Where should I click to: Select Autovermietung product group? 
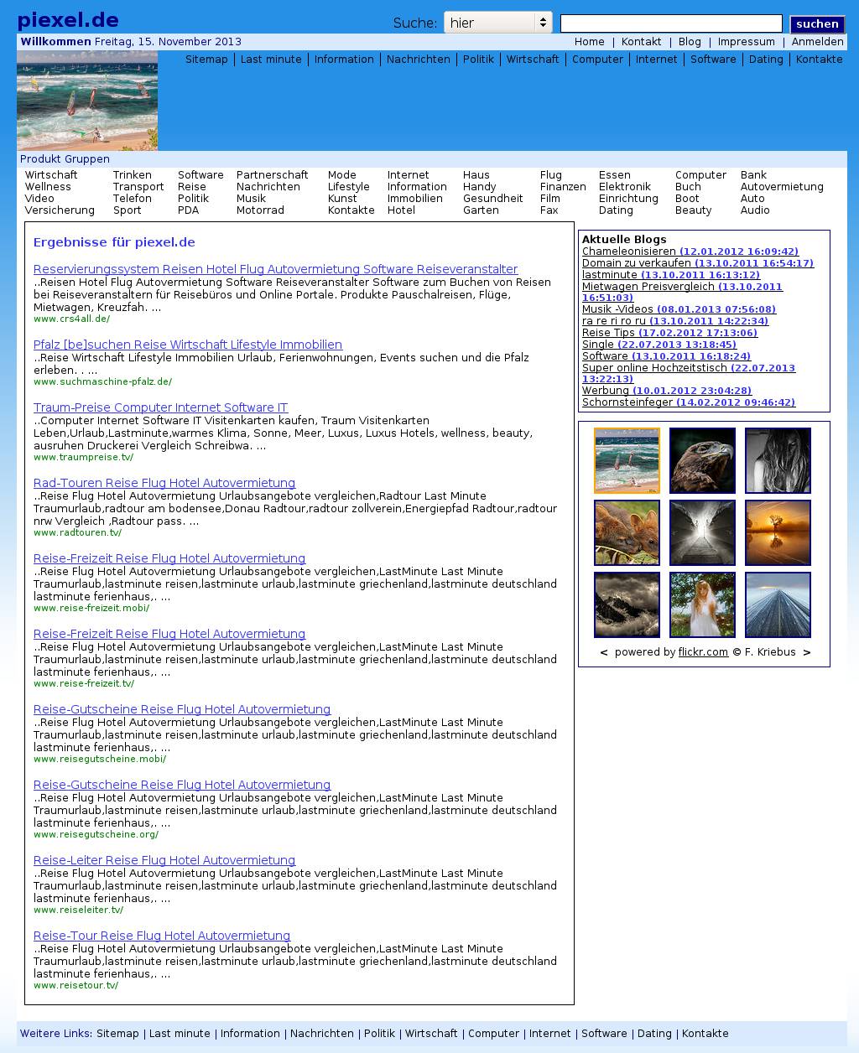coord(781,187)
